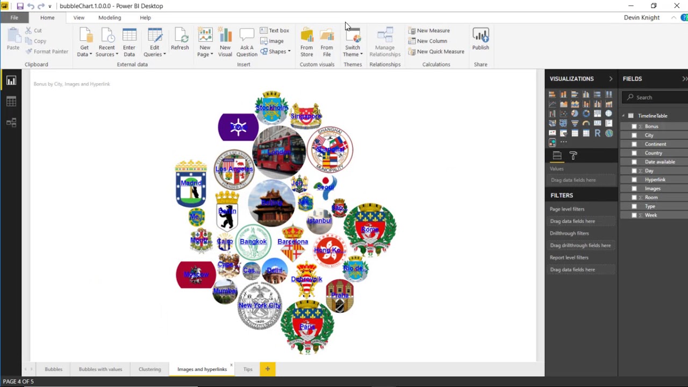Viewport: 688px width, 387px height.
Task: Insert an Image from the ribbon
Action: [272, 41]
